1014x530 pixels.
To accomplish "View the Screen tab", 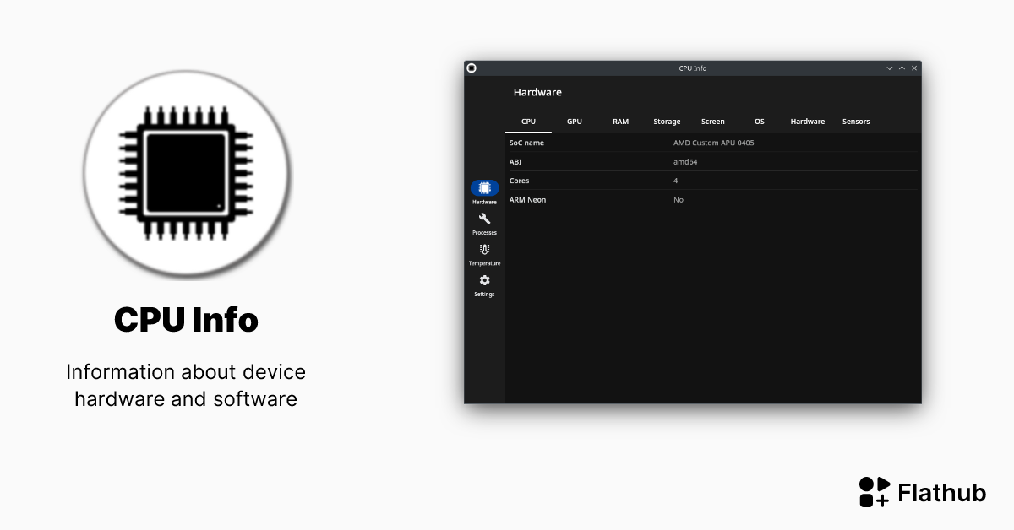I will point(712,122).
